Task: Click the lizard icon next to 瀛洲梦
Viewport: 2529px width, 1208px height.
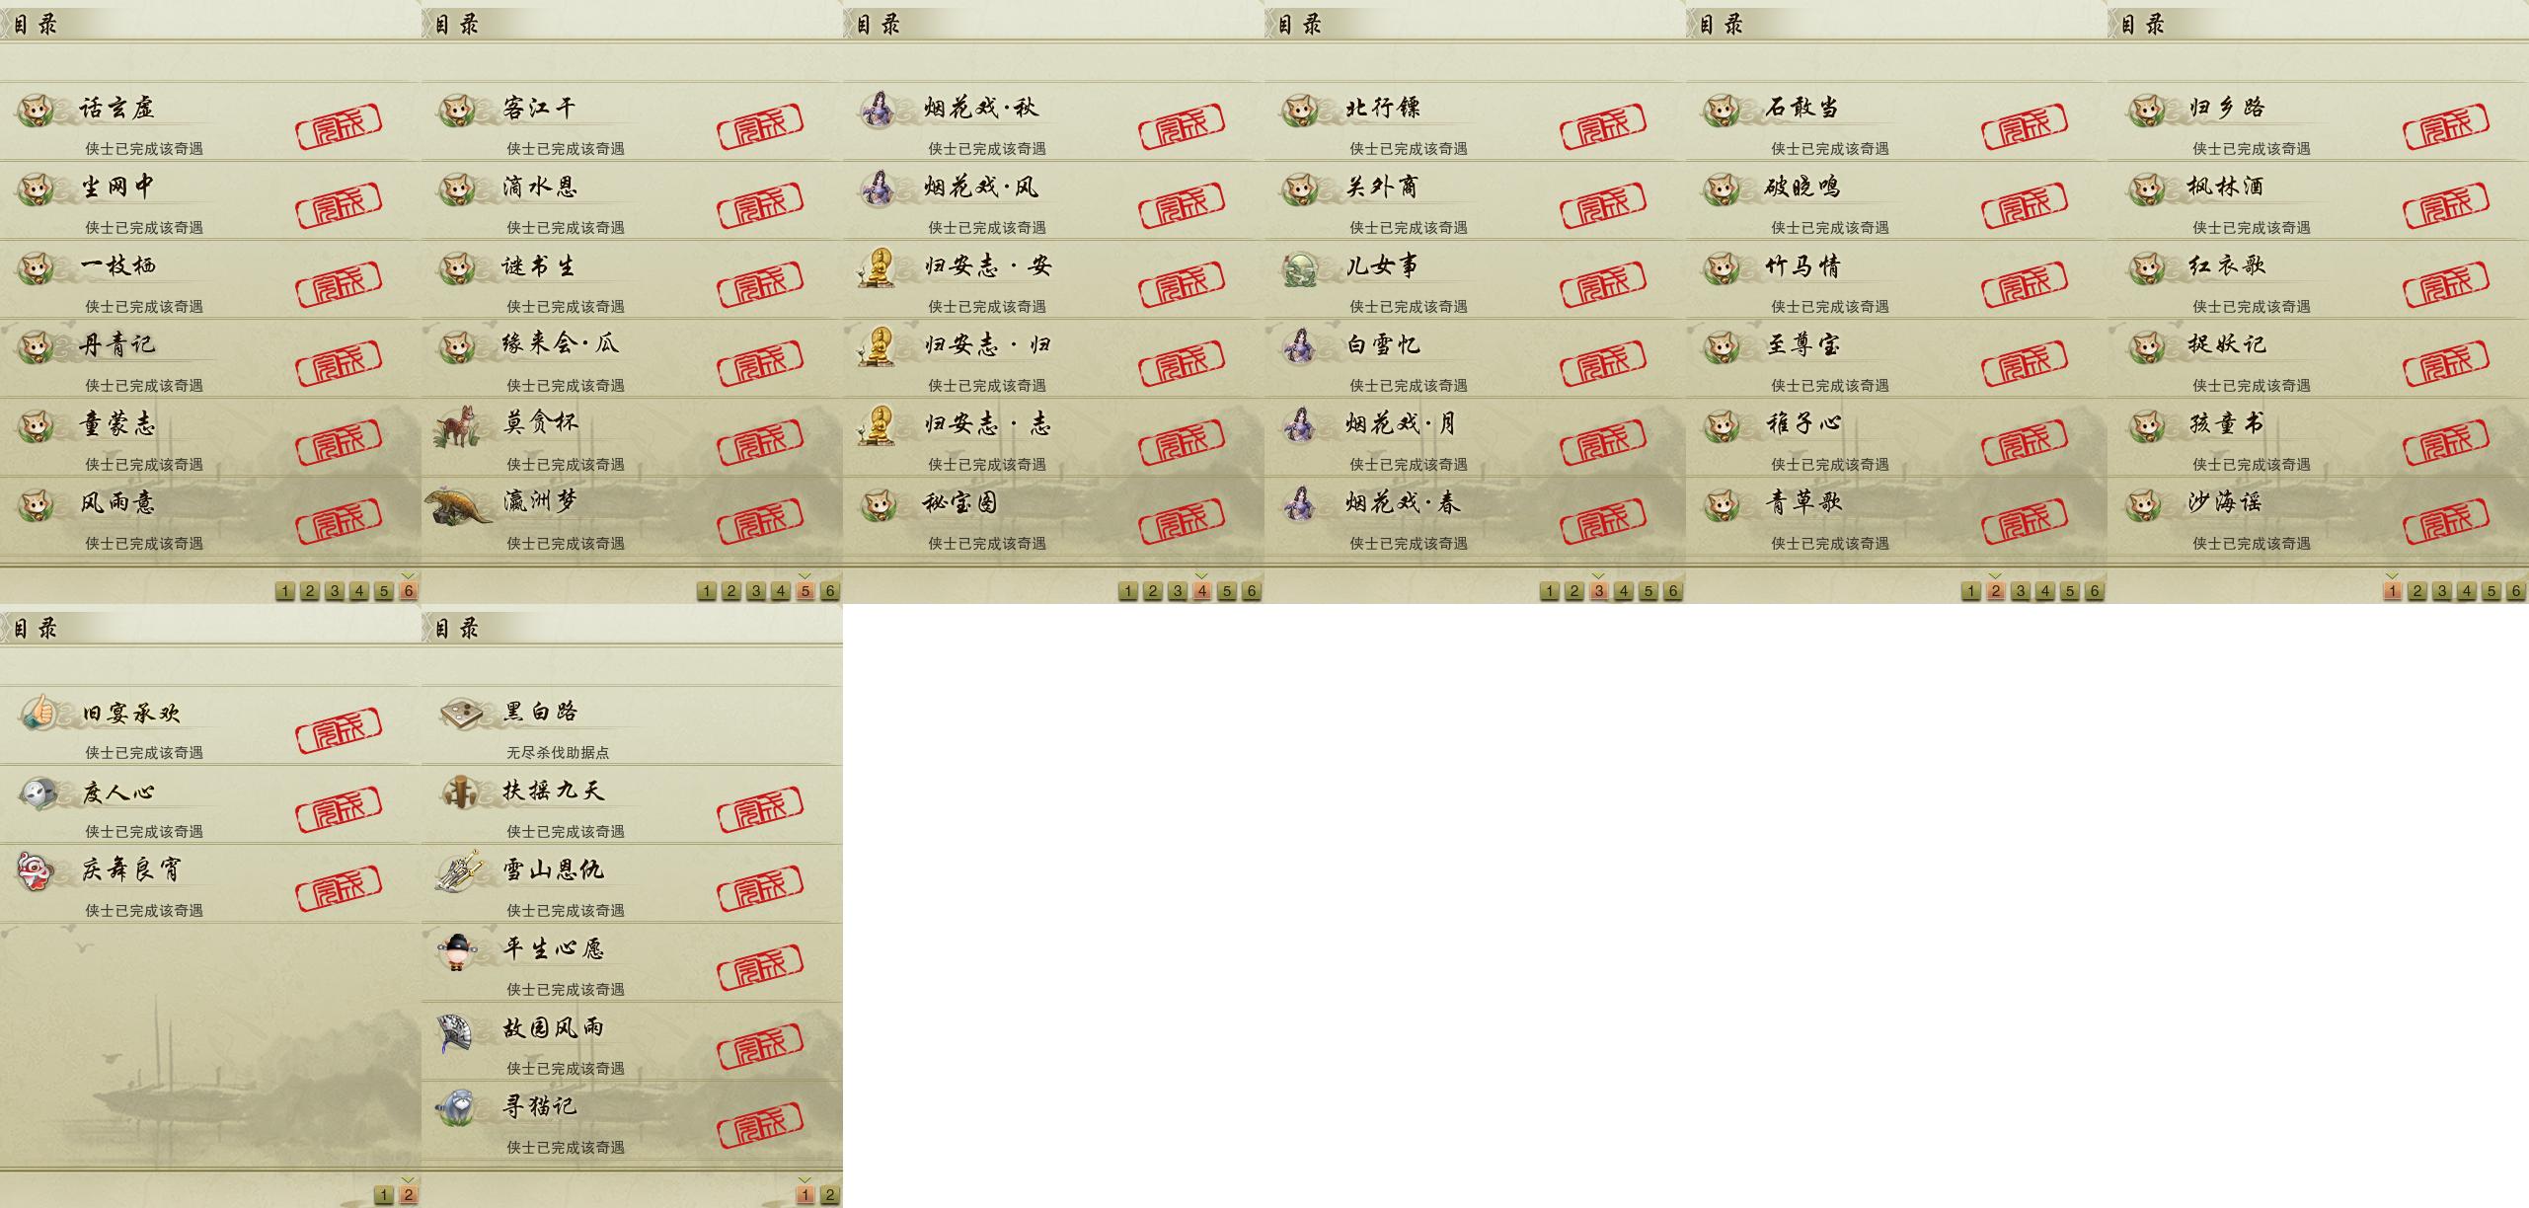Action: pos(458,505)
